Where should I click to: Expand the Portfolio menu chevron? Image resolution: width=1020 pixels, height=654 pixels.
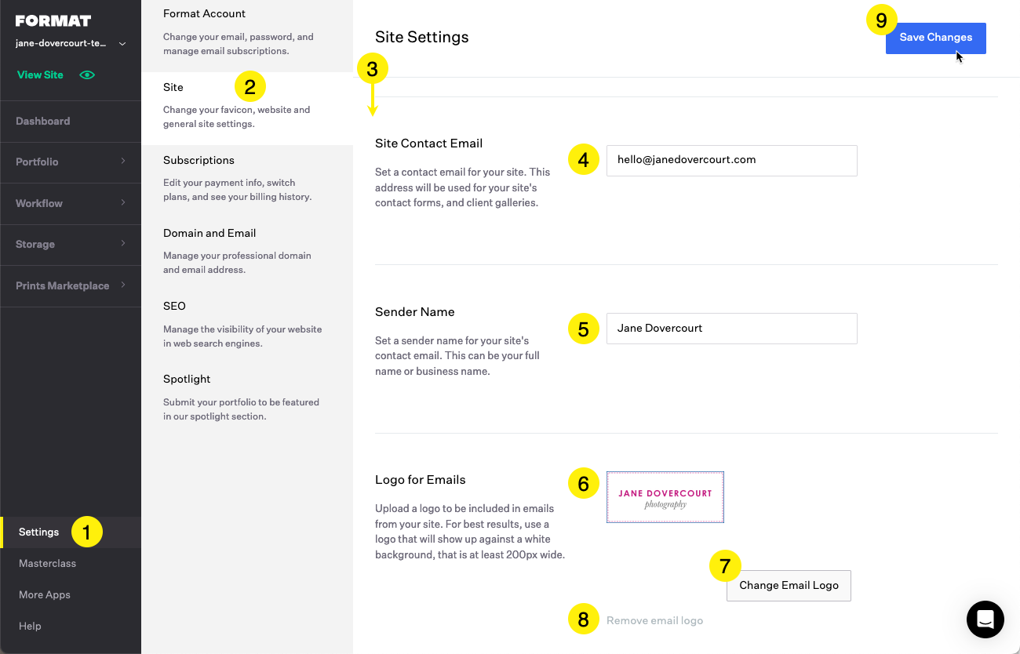pyautogui.click(x=123, y=162)
